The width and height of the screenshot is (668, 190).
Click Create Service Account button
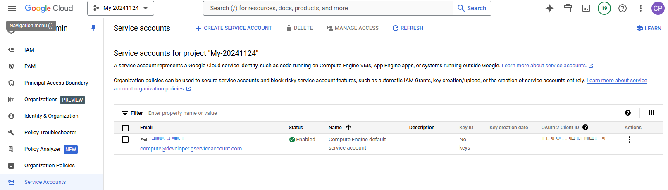[234, 28]
